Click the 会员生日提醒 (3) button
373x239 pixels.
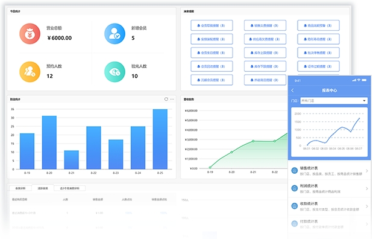tap(212, 53)
